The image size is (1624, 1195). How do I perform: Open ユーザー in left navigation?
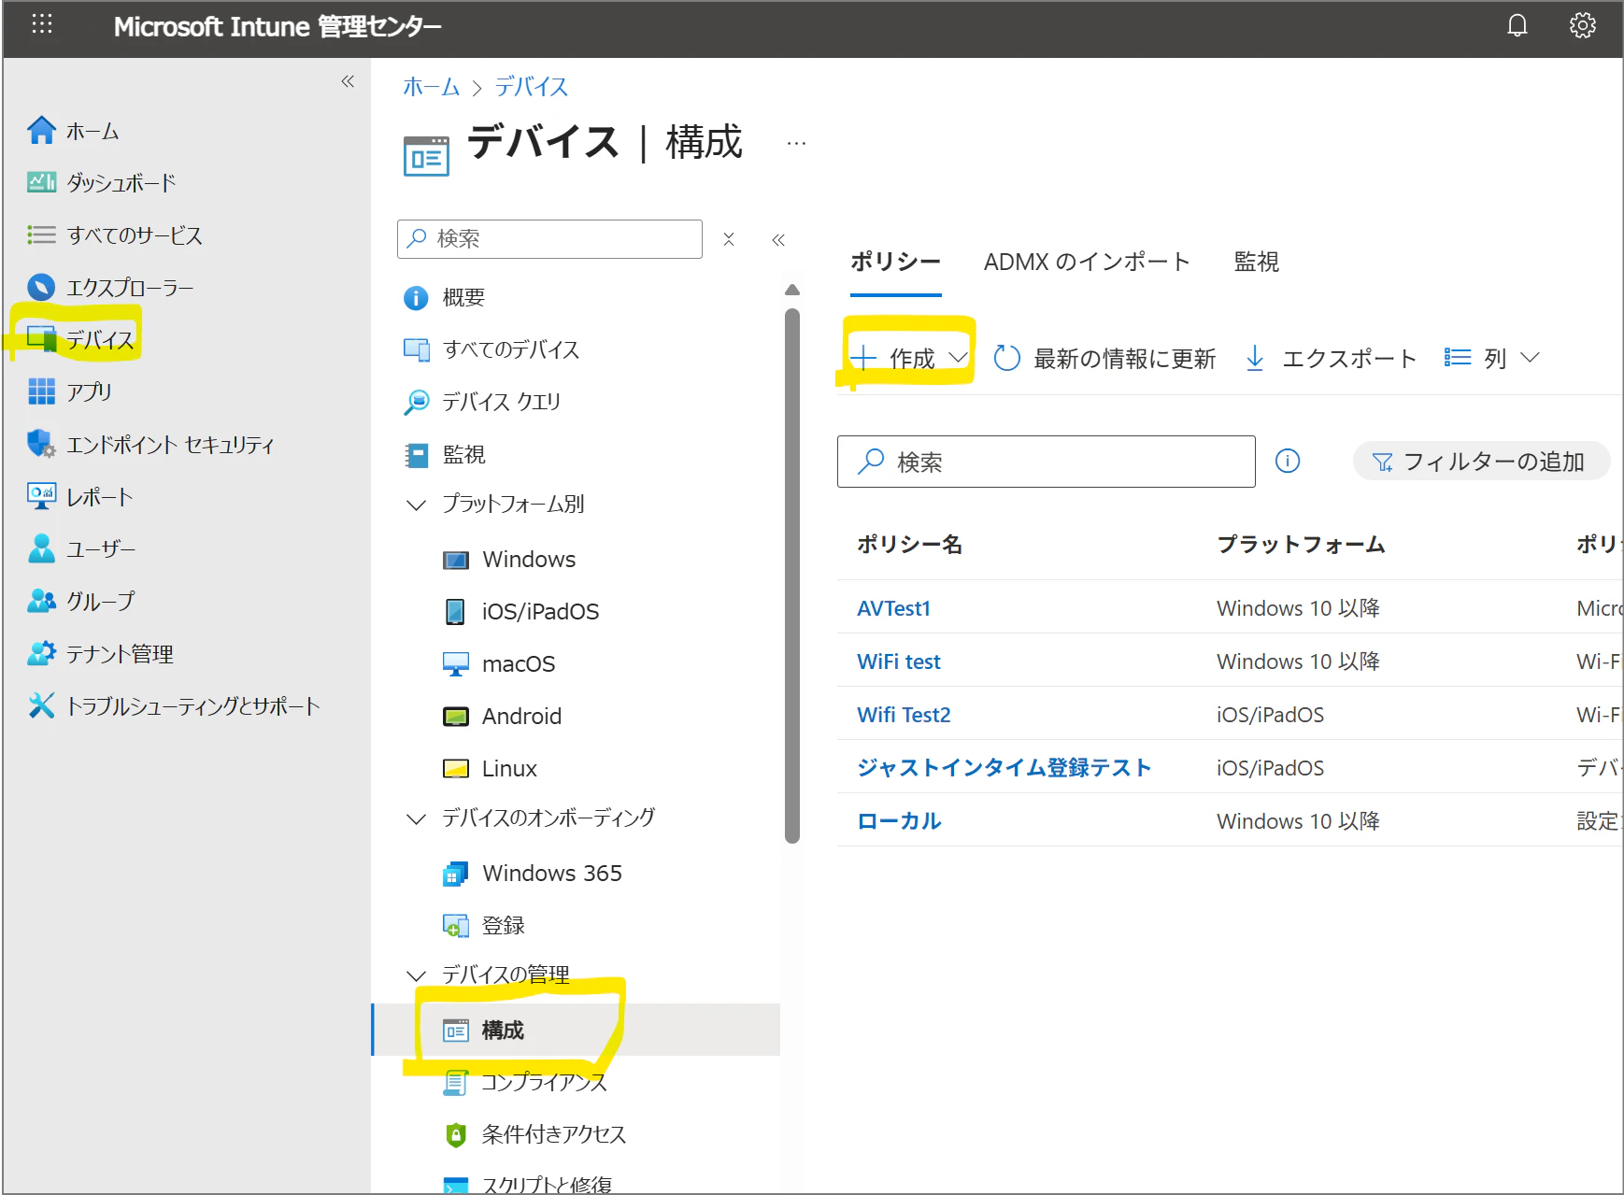pyautogui.click(x=82, y=548)
